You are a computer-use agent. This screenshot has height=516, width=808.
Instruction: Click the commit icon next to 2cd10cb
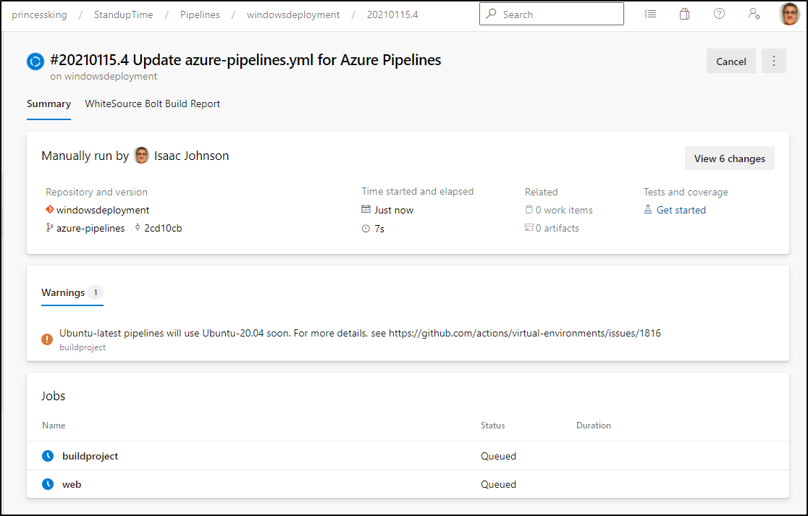point(138,227)
